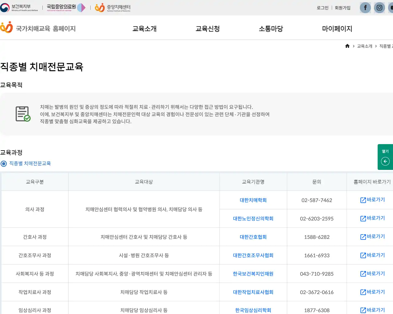Click 바로가기 for 대한간호협회 row
Image resolution: width=393 pixels, height=314 pixels.
(372, 237)
